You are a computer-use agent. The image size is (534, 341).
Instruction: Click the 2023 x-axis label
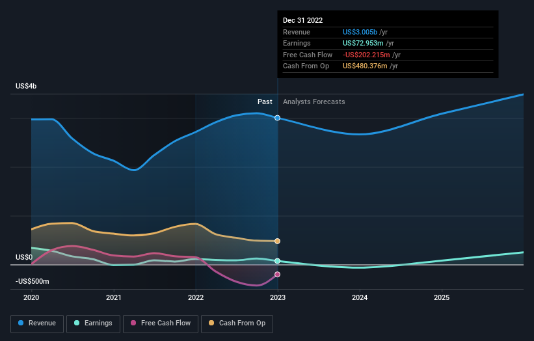click(x=278, y=298)
